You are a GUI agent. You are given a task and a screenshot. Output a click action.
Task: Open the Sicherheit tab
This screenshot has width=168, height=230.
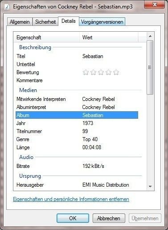coord(45,22)
